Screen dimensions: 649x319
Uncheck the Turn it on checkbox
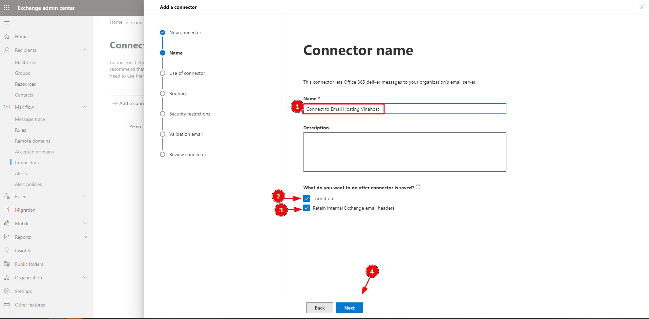(x=307, y=198)
